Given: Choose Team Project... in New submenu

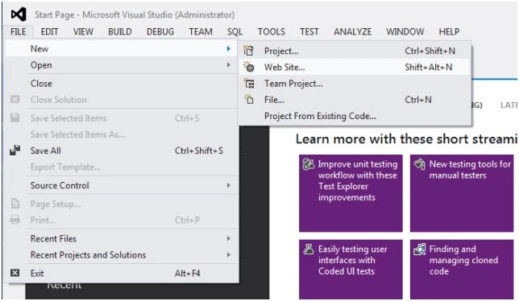Looking at the screenshot, I should 355,83.
